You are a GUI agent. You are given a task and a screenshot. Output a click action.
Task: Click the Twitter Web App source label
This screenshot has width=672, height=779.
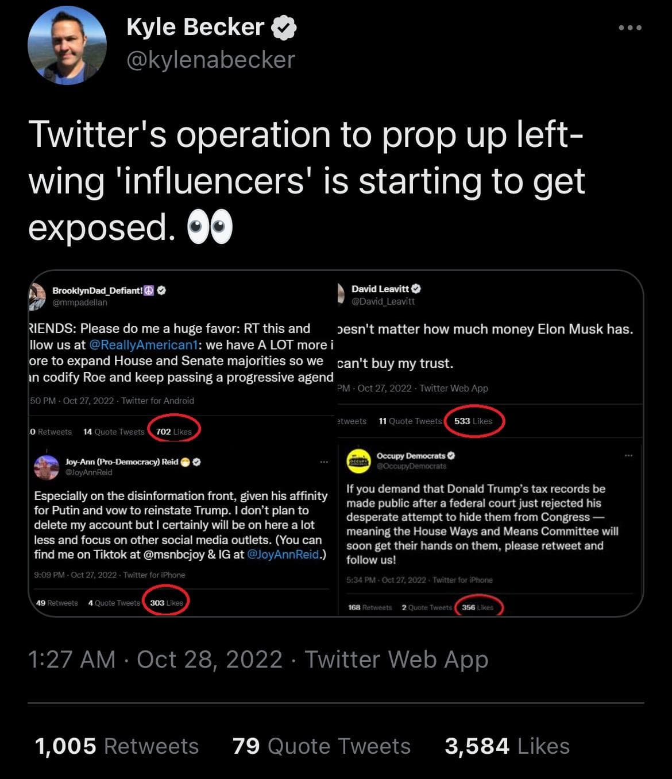(396, 659)
